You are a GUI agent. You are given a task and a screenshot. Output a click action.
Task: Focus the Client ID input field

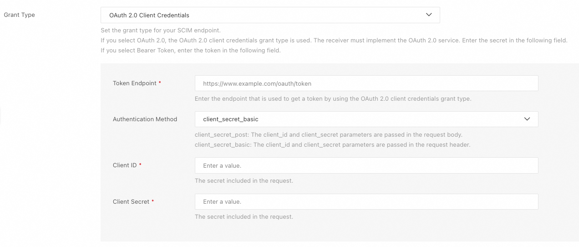point(366,165)
